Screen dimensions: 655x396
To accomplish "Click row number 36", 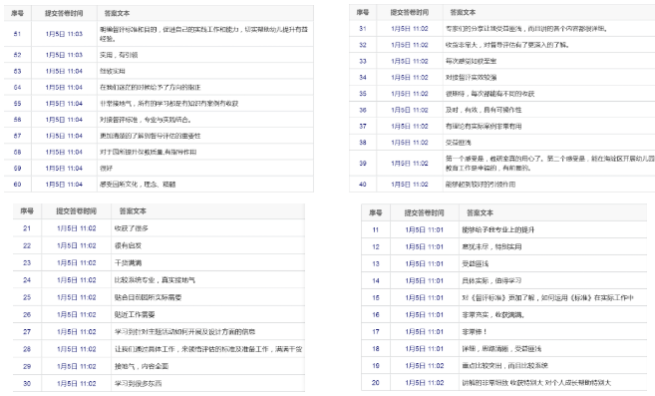I will [363, 110].
